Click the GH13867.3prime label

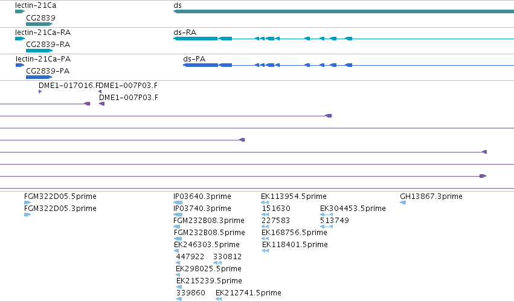431,196
